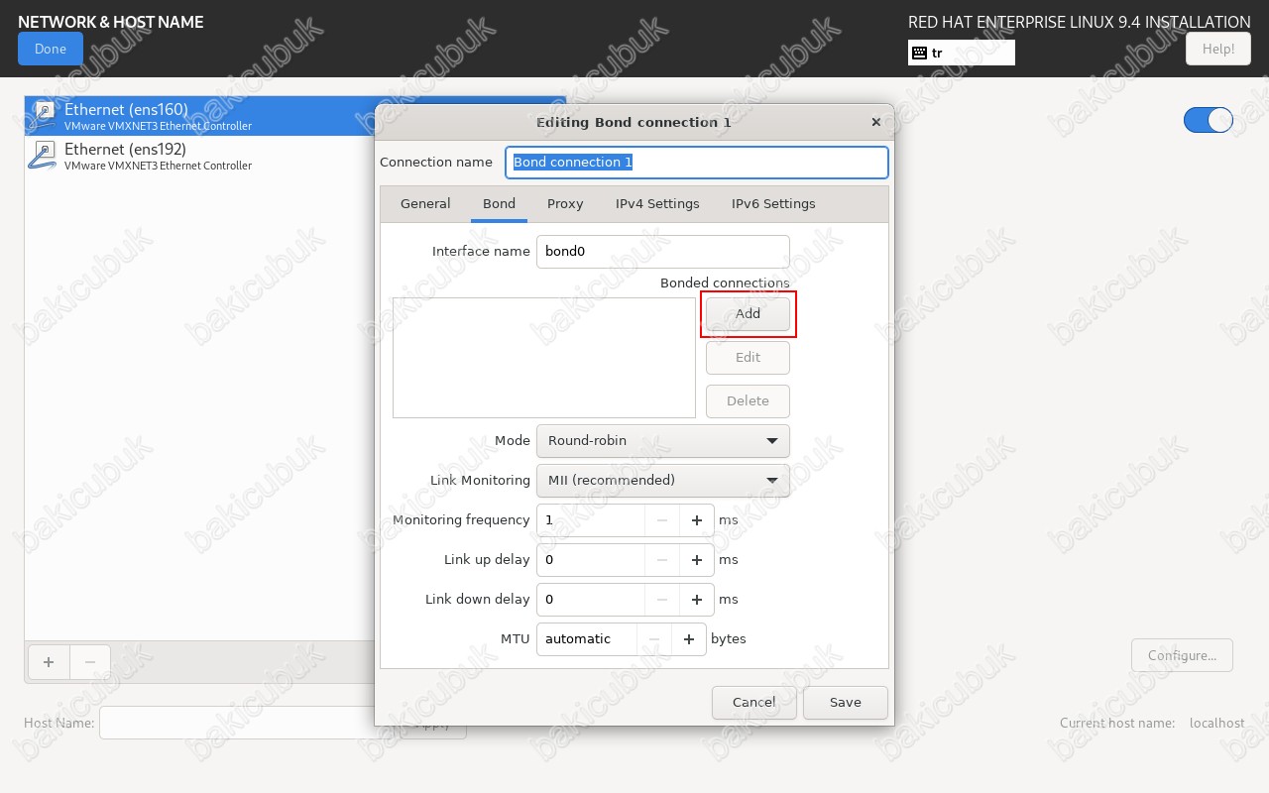Click the Done button
This screenshot has width=1269, height=793.
(x=51, y=49)
